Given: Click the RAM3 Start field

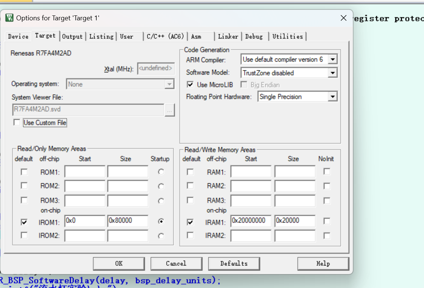Looking at the screenshot, I should coord(251,200).
